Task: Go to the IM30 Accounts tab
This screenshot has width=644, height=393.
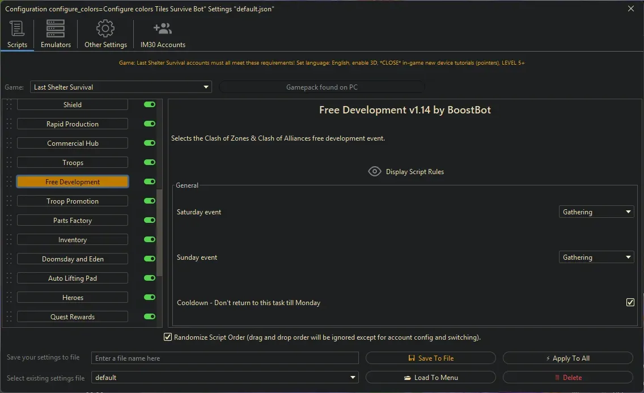Action: (x=163, y=35)
